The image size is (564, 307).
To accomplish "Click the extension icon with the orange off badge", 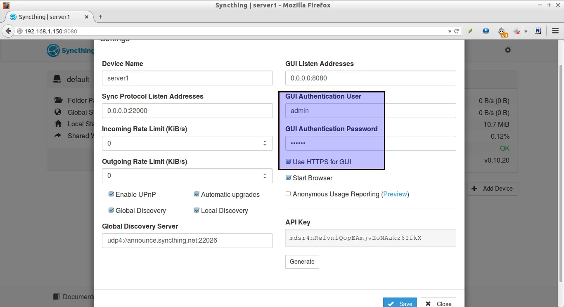I will tap(502, 31).
